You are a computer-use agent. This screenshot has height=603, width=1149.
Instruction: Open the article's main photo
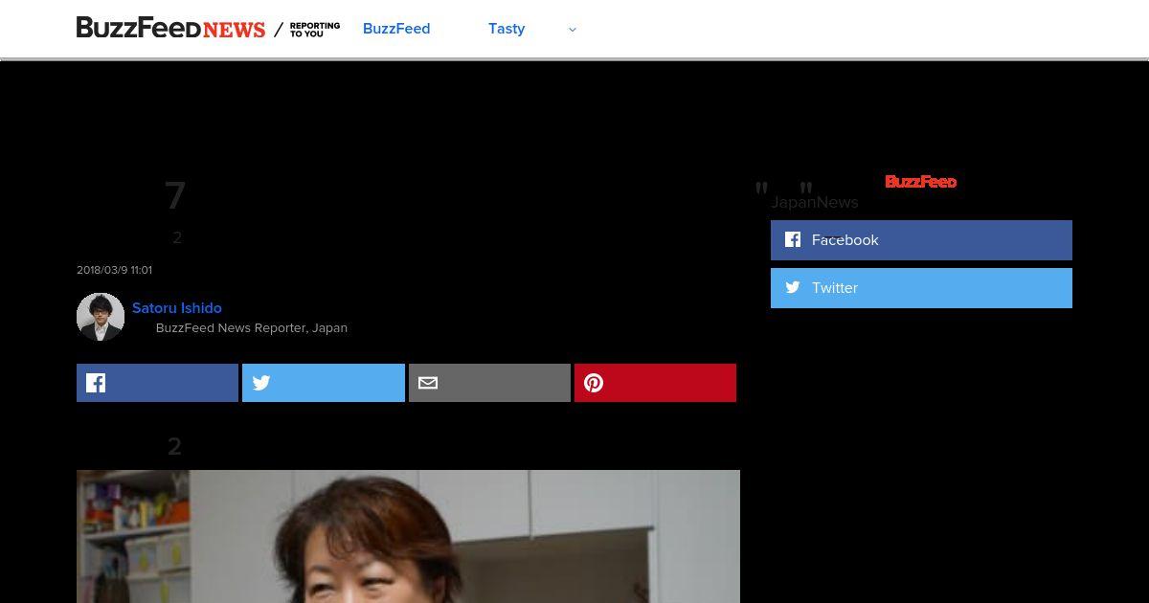408,536
